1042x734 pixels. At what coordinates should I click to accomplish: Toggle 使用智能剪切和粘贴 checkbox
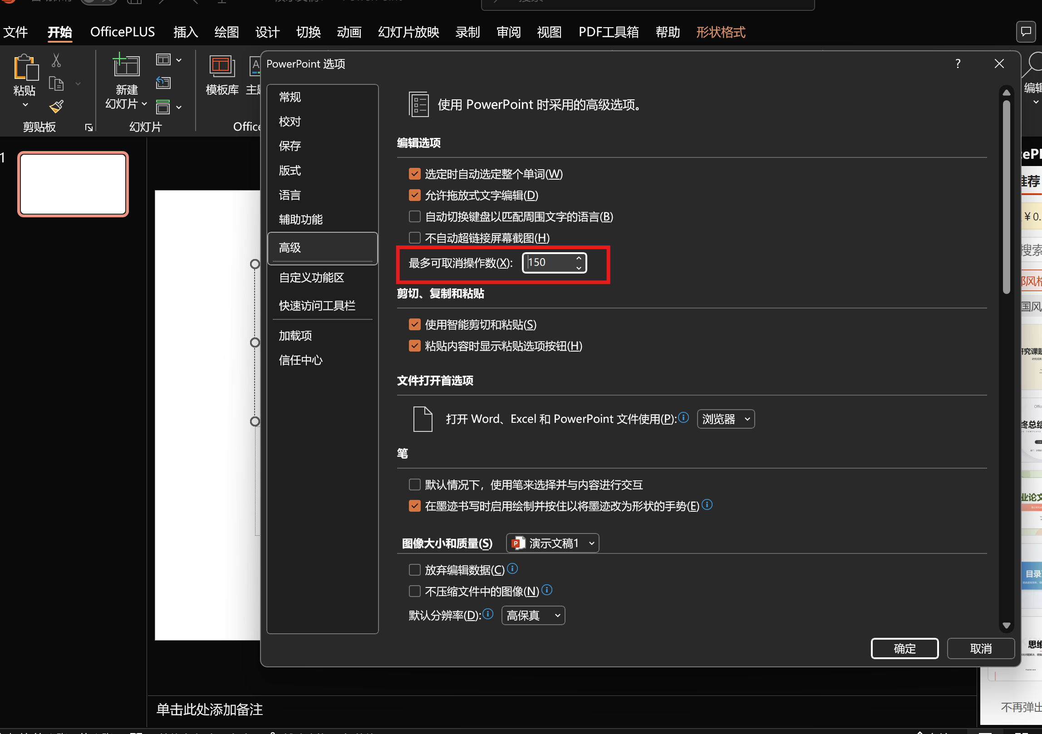pyautogui.click(x=414, y=324)
